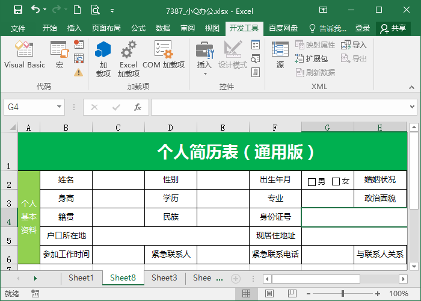
Task: Select the 姓名 cell
Action: (66, 180)
